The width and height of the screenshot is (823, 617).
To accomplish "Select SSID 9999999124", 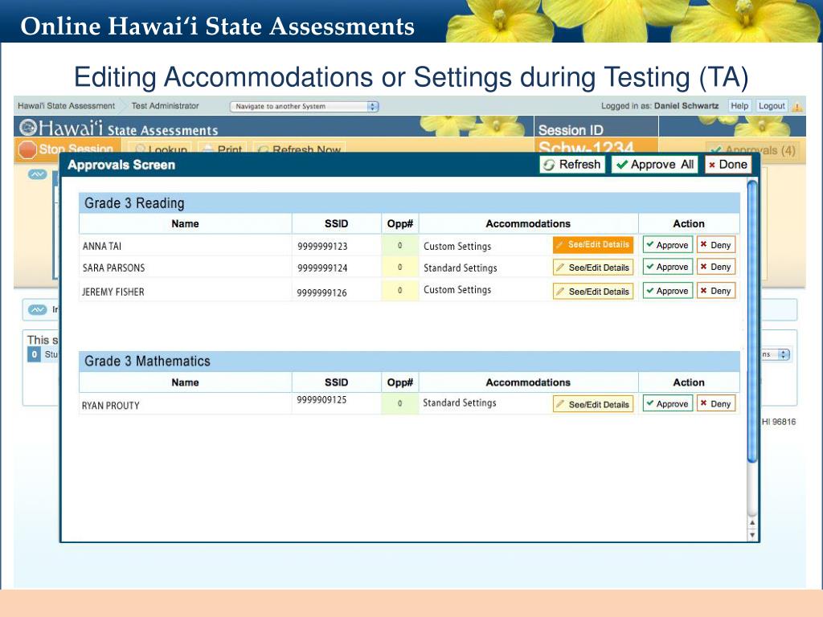I will [x=322, y=268].
